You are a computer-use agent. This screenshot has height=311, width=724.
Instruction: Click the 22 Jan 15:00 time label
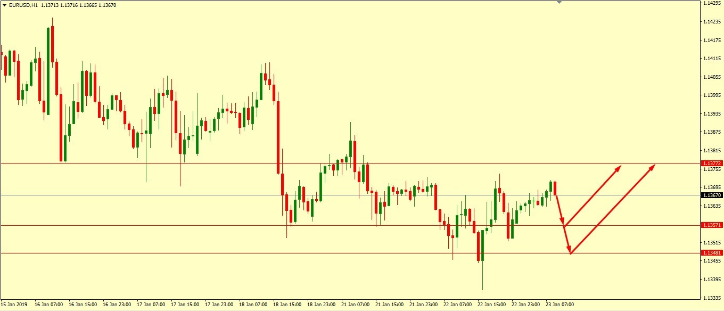click(491, 305)
